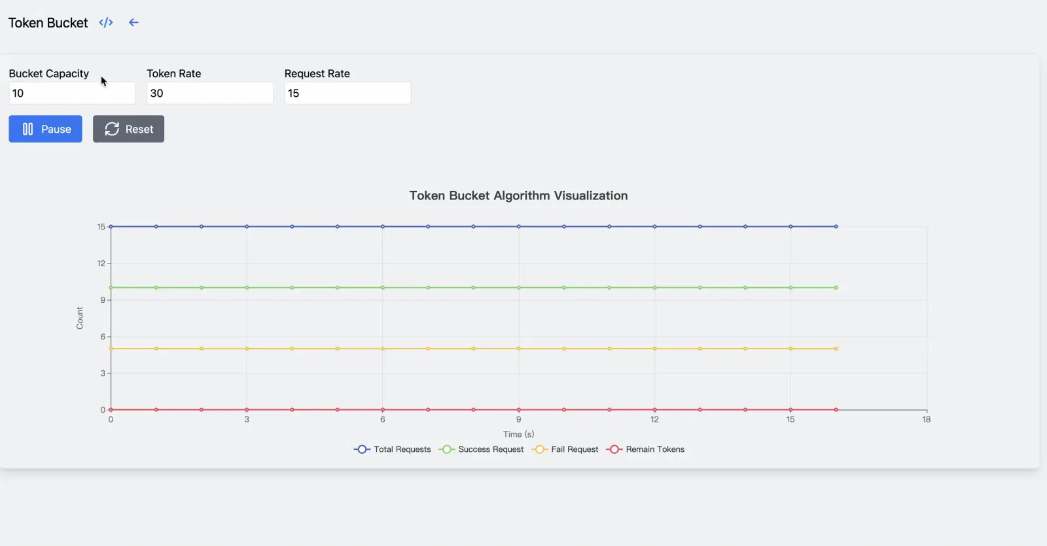The width and height of the screenshot is (1047, 546).
Task: Click the Token Bucket Algorithm Visualization chart title
Action: (x=518, y=196)
